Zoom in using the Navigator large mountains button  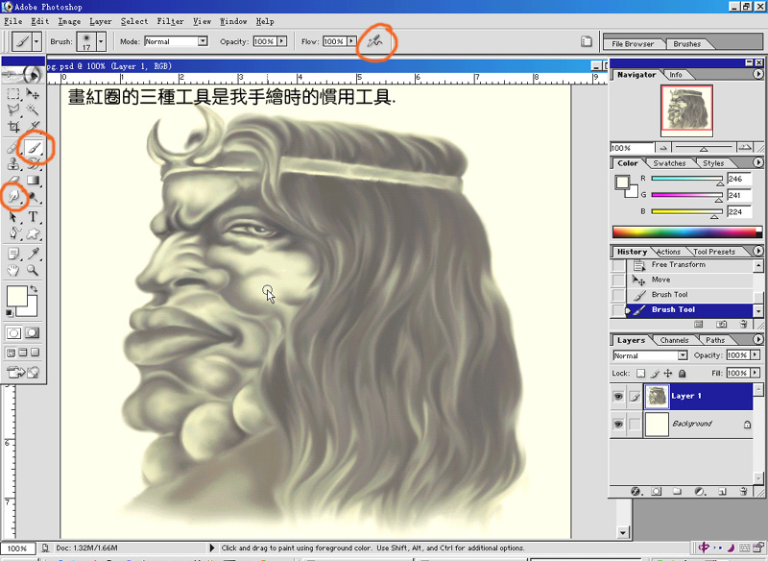(745, 148)
